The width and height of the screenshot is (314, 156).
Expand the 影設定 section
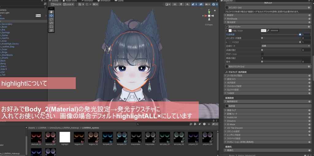point(225,15)
